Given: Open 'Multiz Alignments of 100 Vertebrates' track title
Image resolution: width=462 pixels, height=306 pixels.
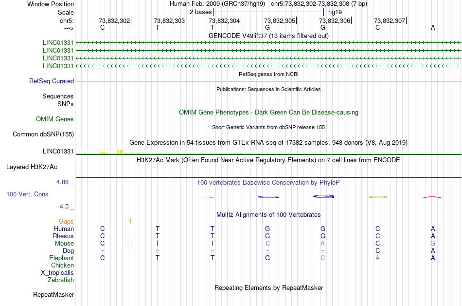Looking at the screenshot, I should 268,215.
